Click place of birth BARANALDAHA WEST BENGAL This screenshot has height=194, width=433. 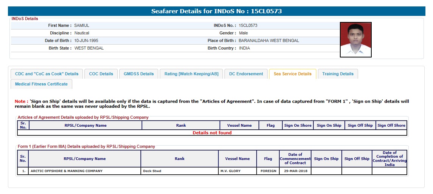[x=269, y=40]
